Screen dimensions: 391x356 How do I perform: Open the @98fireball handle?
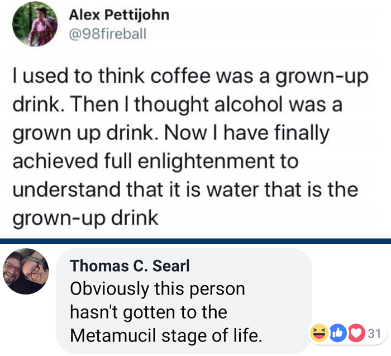coord(108,34)
